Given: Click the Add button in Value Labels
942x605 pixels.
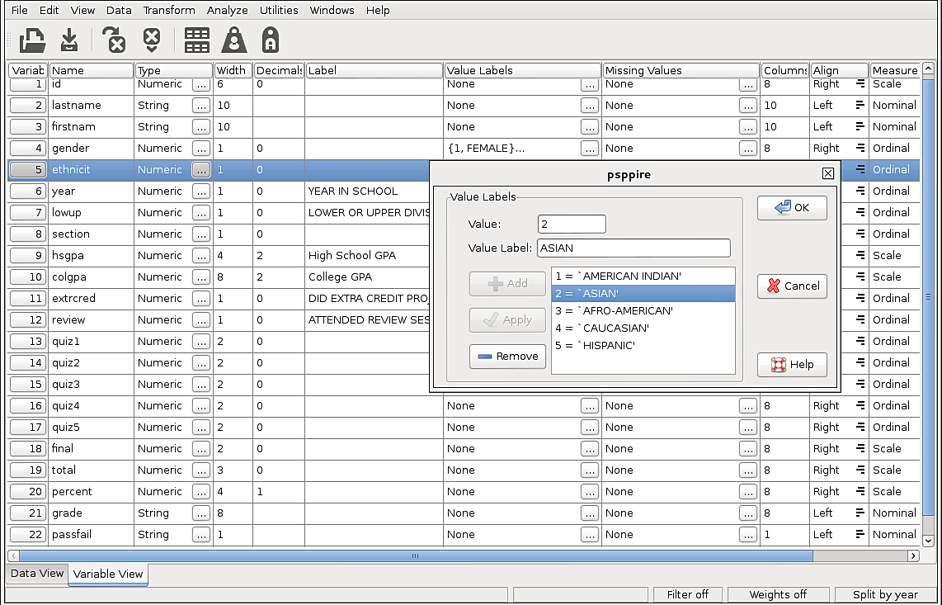Looking at the screenshot, I should point(507,283).
